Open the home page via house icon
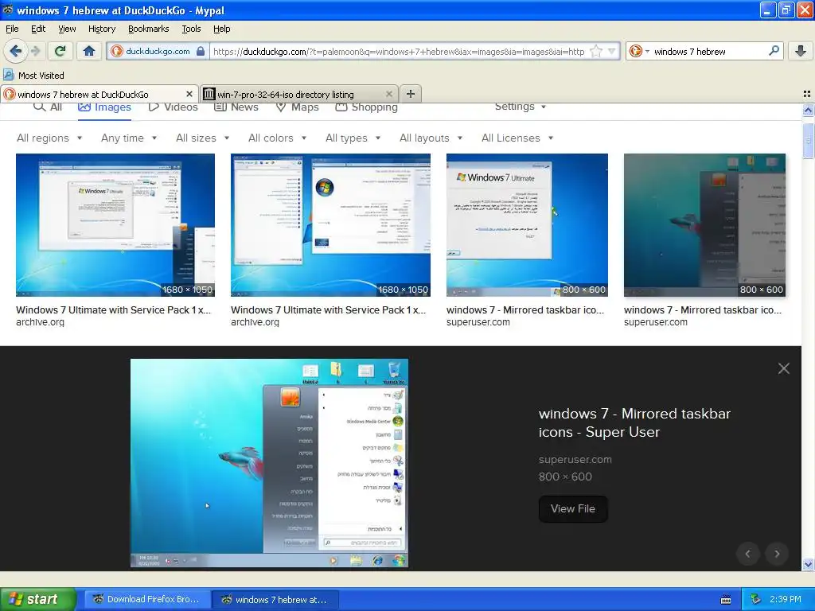This screenshot has height=611, width=815. [x=89, y=51]
